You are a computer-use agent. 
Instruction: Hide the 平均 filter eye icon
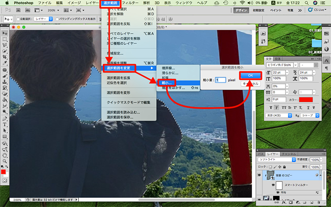point(278,192)
